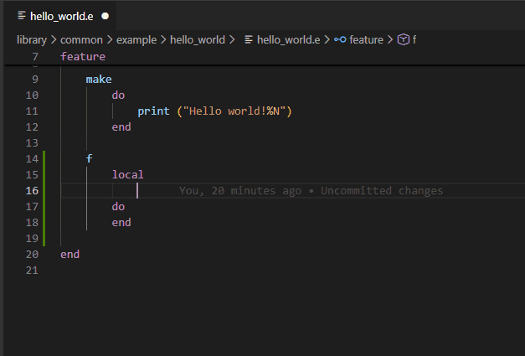Click line number 11 in the gutter
Screen dimensions: 525x356
(32, 111)
